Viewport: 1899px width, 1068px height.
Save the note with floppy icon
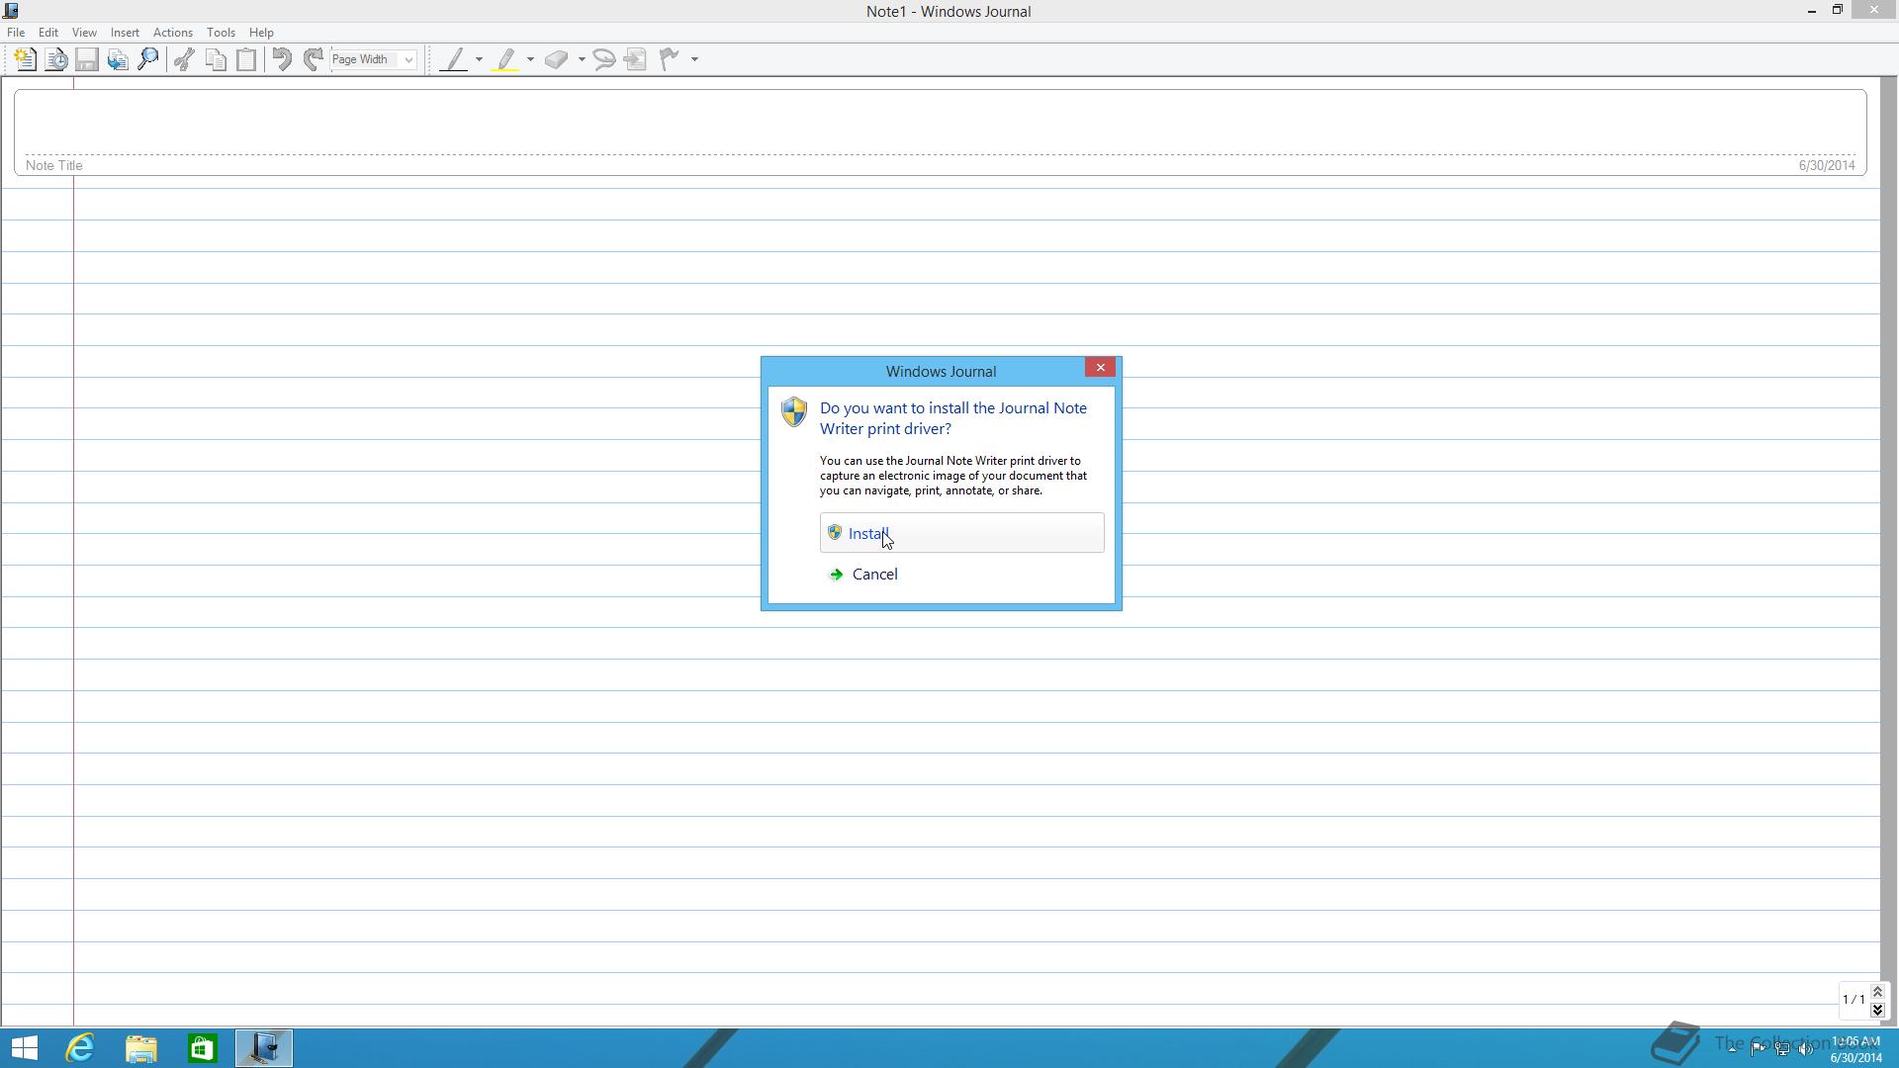87,59
